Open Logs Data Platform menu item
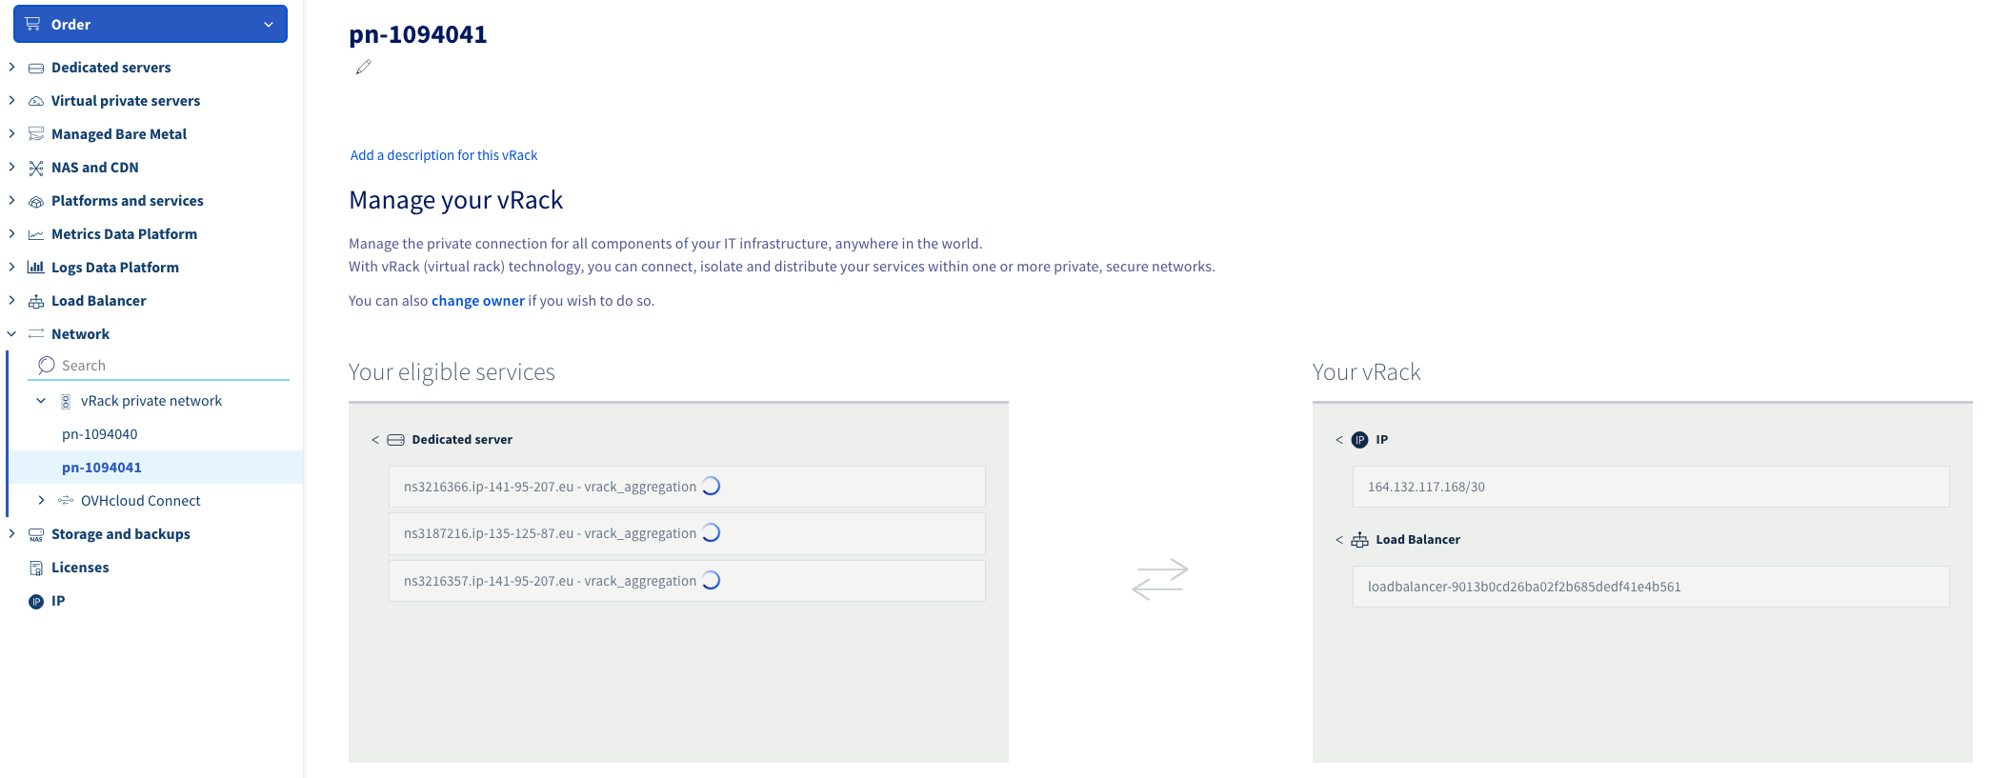 click(115, 268)
